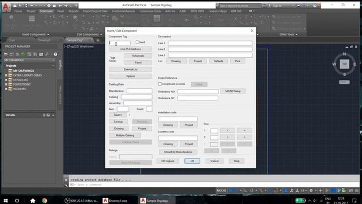The height and width of the screenshot is (204, 362).
Task: Click Open Project icon in Project Manager
Action: point(6,54)
